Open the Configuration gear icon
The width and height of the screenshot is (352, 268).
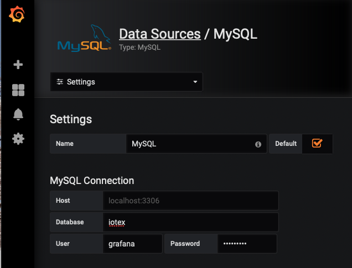pos(18,139)
